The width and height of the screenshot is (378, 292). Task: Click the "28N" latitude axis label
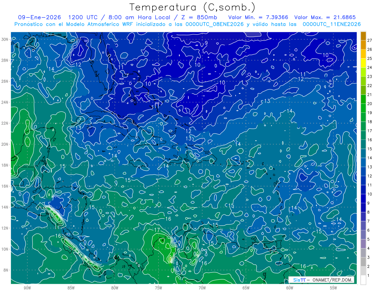[4, 60]
